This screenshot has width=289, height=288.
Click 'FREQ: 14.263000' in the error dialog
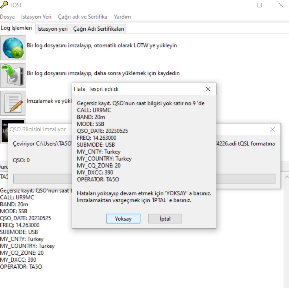(97, 138)
